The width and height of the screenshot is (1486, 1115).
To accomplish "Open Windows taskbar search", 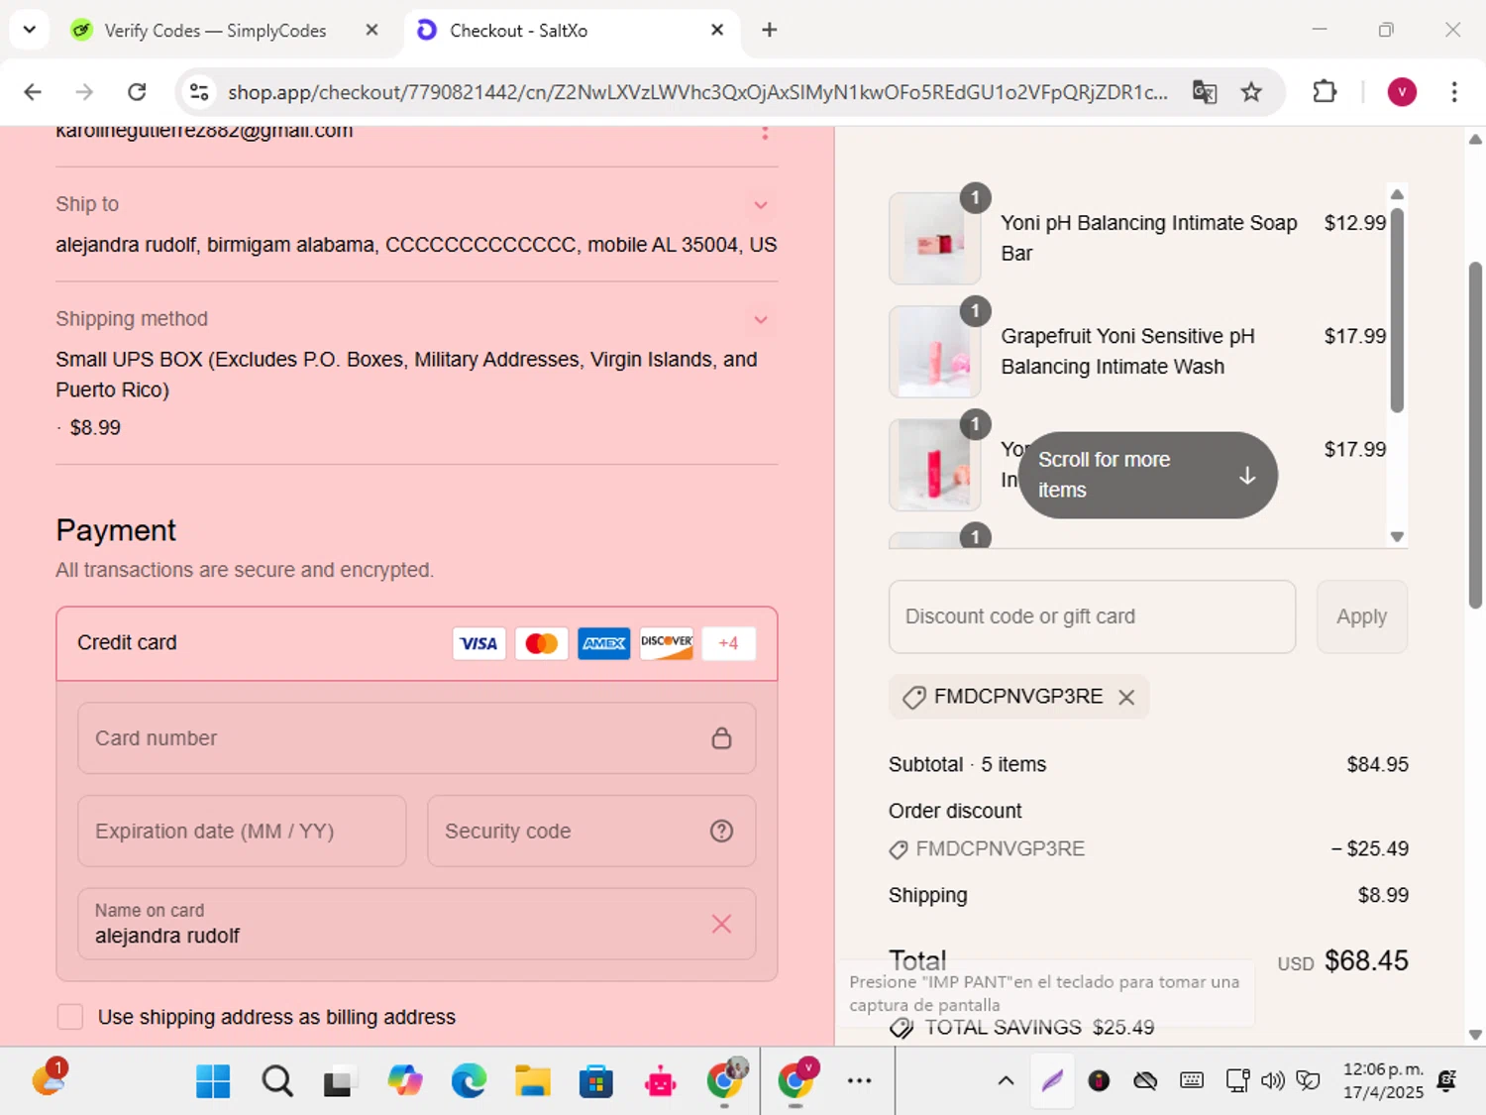I will [x=277, y=1081].
